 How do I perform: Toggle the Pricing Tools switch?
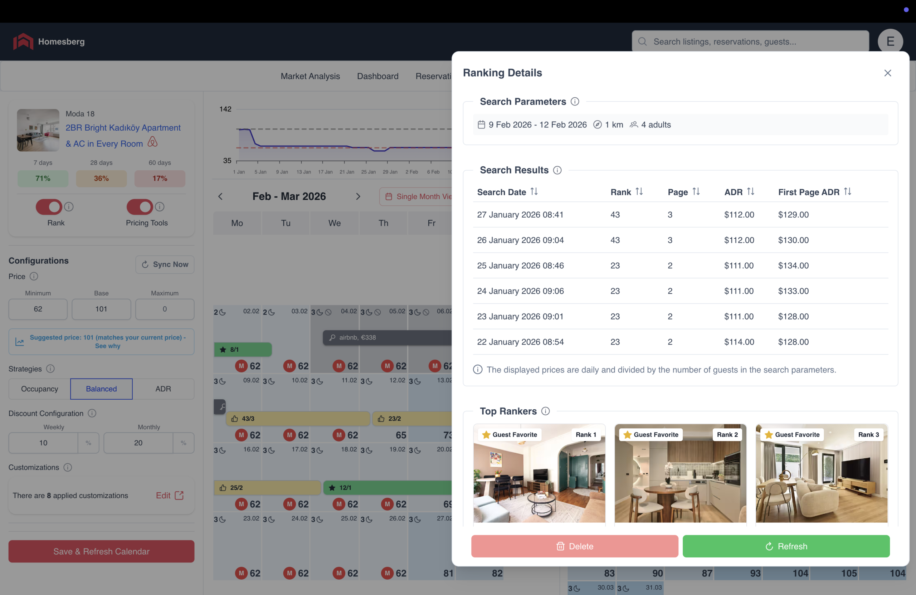coord(140,207)
